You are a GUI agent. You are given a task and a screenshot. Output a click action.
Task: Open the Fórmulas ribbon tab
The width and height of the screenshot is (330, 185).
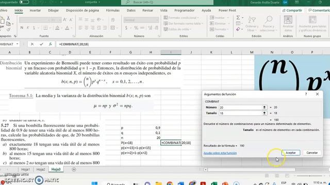(112, 10)
